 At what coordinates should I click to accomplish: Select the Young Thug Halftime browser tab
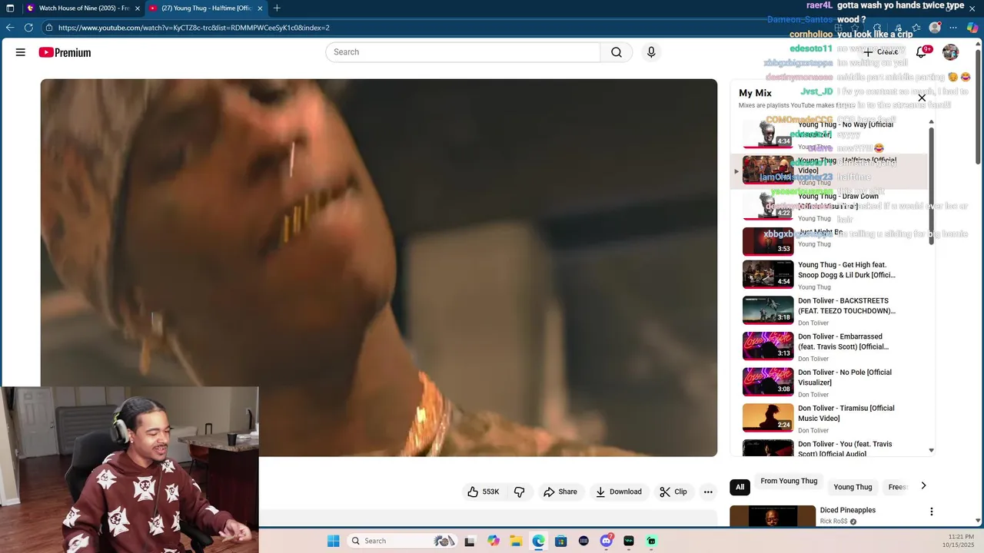[206, 8]
